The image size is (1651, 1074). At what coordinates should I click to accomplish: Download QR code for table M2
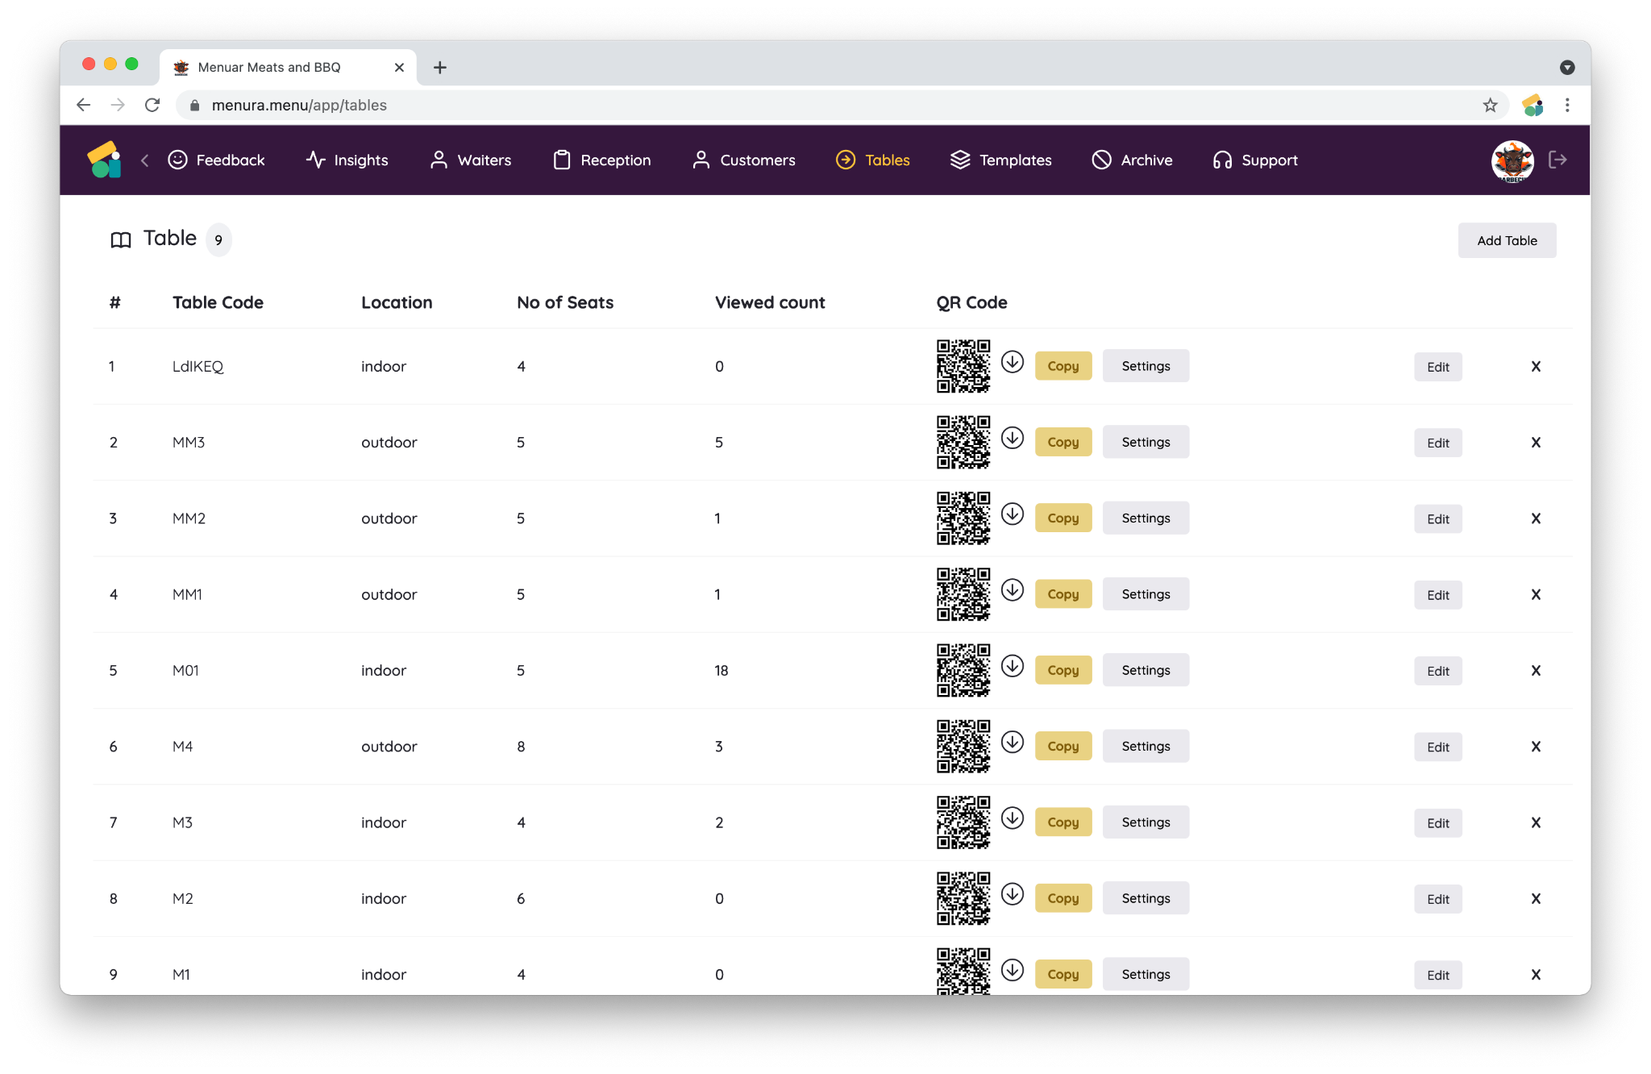click(1013, 894)
